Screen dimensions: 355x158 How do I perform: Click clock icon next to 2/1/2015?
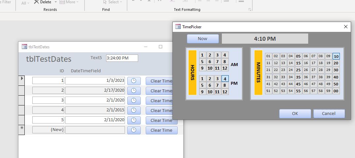pyautogui.click(x=134, y=110)
